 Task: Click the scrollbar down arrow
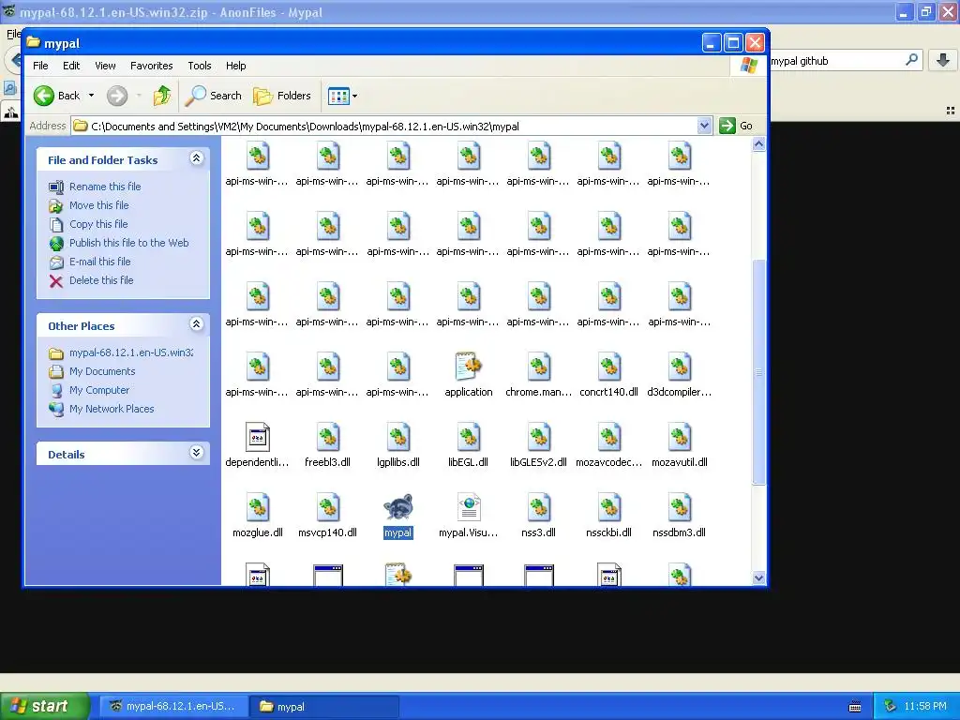coord(758,577)
